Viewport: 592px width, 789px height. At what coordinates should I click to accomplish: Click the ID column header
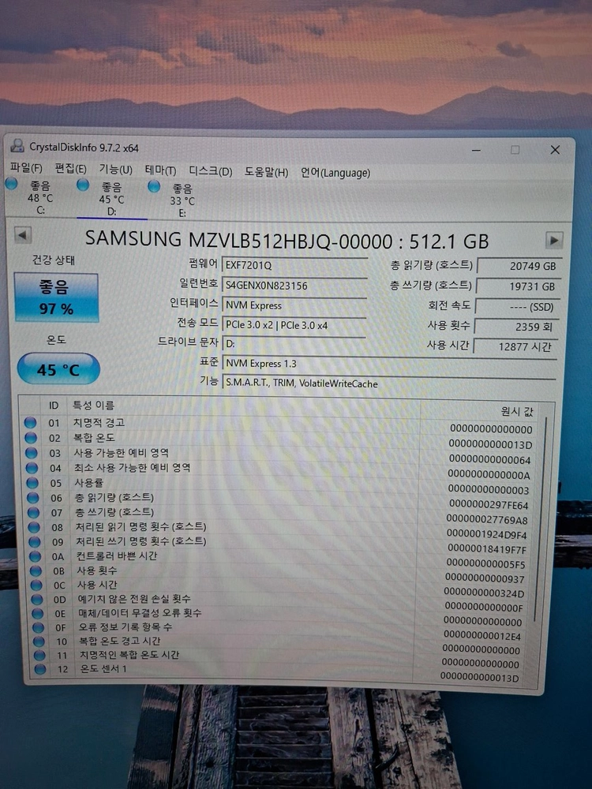pyautogui.click(x=54, y=406)
